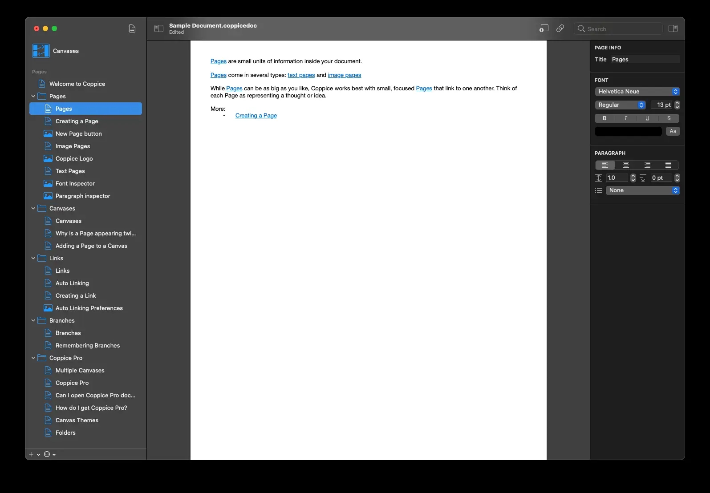Viewport: 710px width, 493px height.
Task: Click the Pages link before "are small units"
Action: click(x=219, y=61)
